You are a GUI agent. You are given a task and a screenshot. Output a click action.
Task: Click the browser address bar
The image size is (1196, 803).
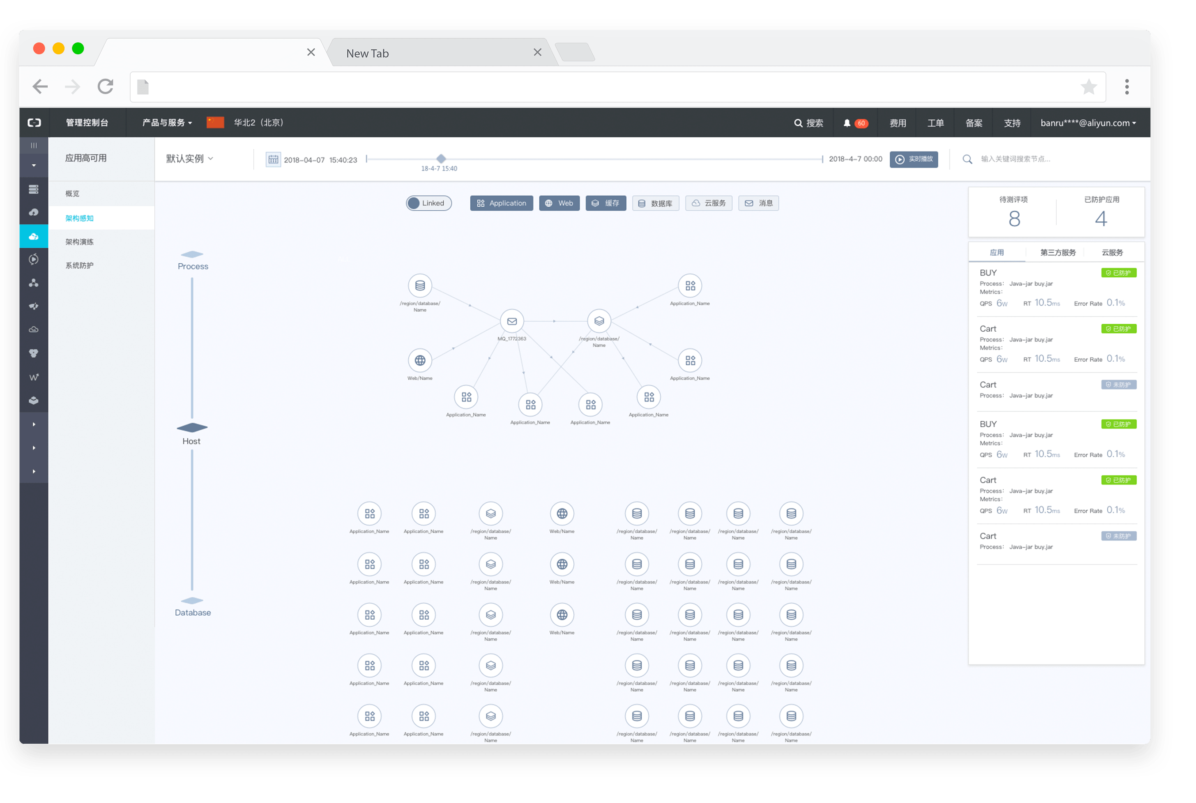click(617, 87)
